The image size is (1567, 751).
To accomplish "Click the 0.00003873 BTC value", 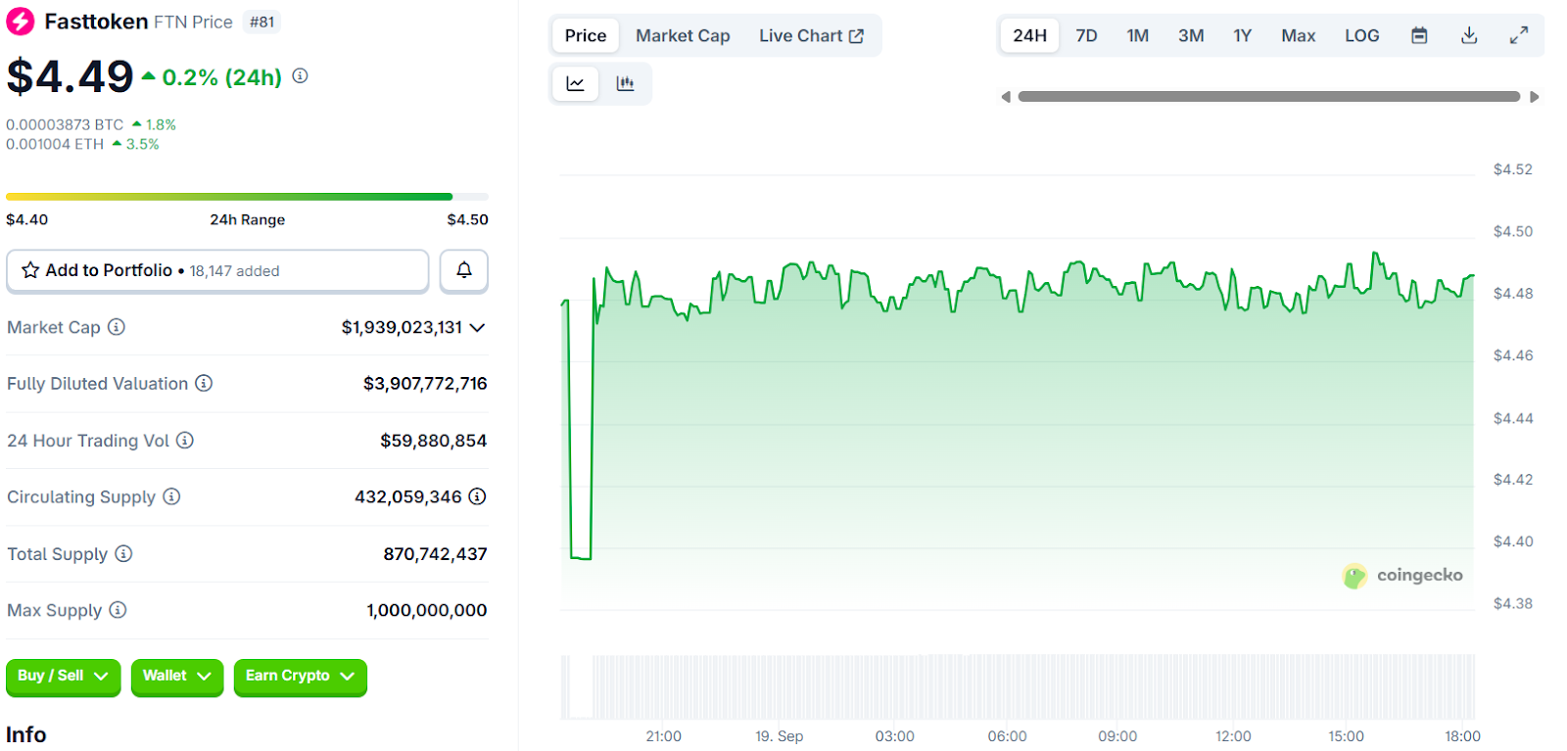I will coord(65,124).
